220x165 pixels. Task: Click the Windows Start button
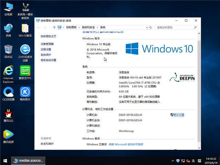5,161
